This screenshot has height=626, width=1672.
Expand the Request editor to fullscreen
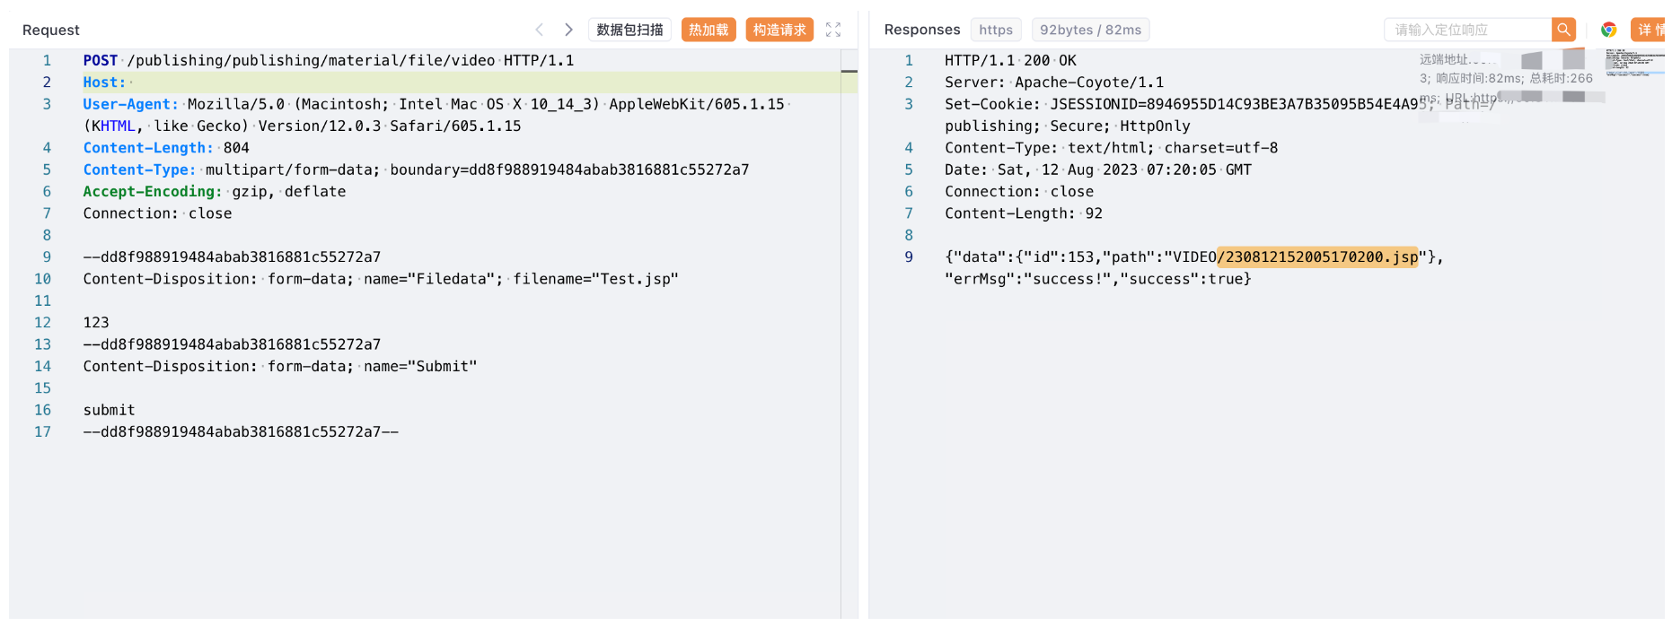click(833, 30)
